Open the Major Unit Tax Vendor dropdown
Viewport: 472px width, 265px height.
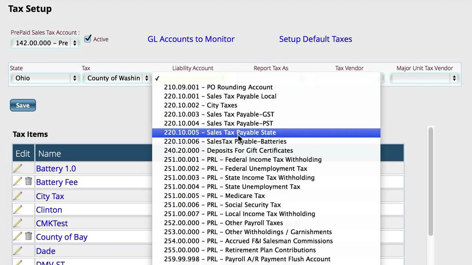point(424,78)
